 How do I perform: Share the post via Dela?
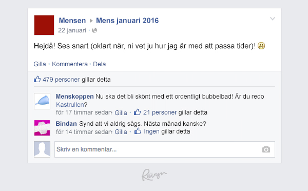pos(100,64)
